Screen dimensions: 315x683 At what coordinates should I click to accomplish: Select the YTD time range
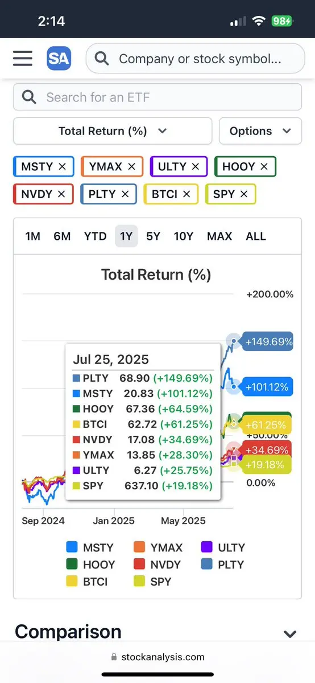96,236
